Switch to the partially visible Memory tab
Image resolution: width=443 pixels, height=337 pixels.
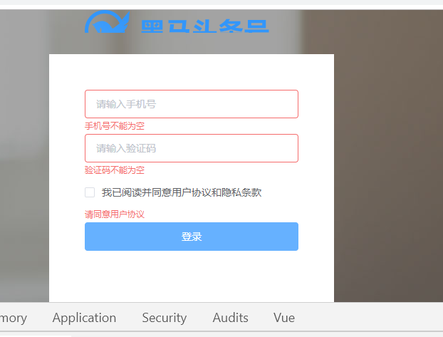pyautogui.click(x=14, y=318)
